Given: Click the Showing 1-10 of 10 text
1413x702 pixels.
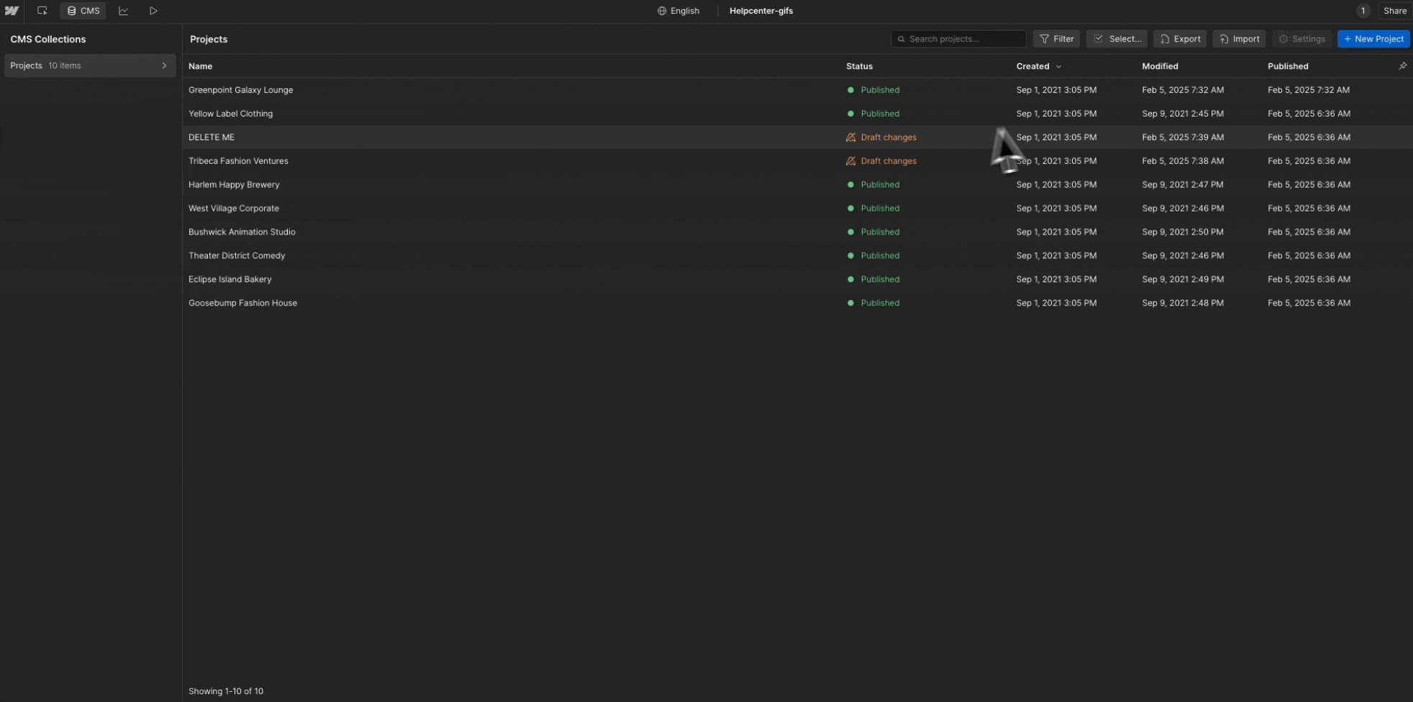Looking at the screenshot, I should coord(226,691).
